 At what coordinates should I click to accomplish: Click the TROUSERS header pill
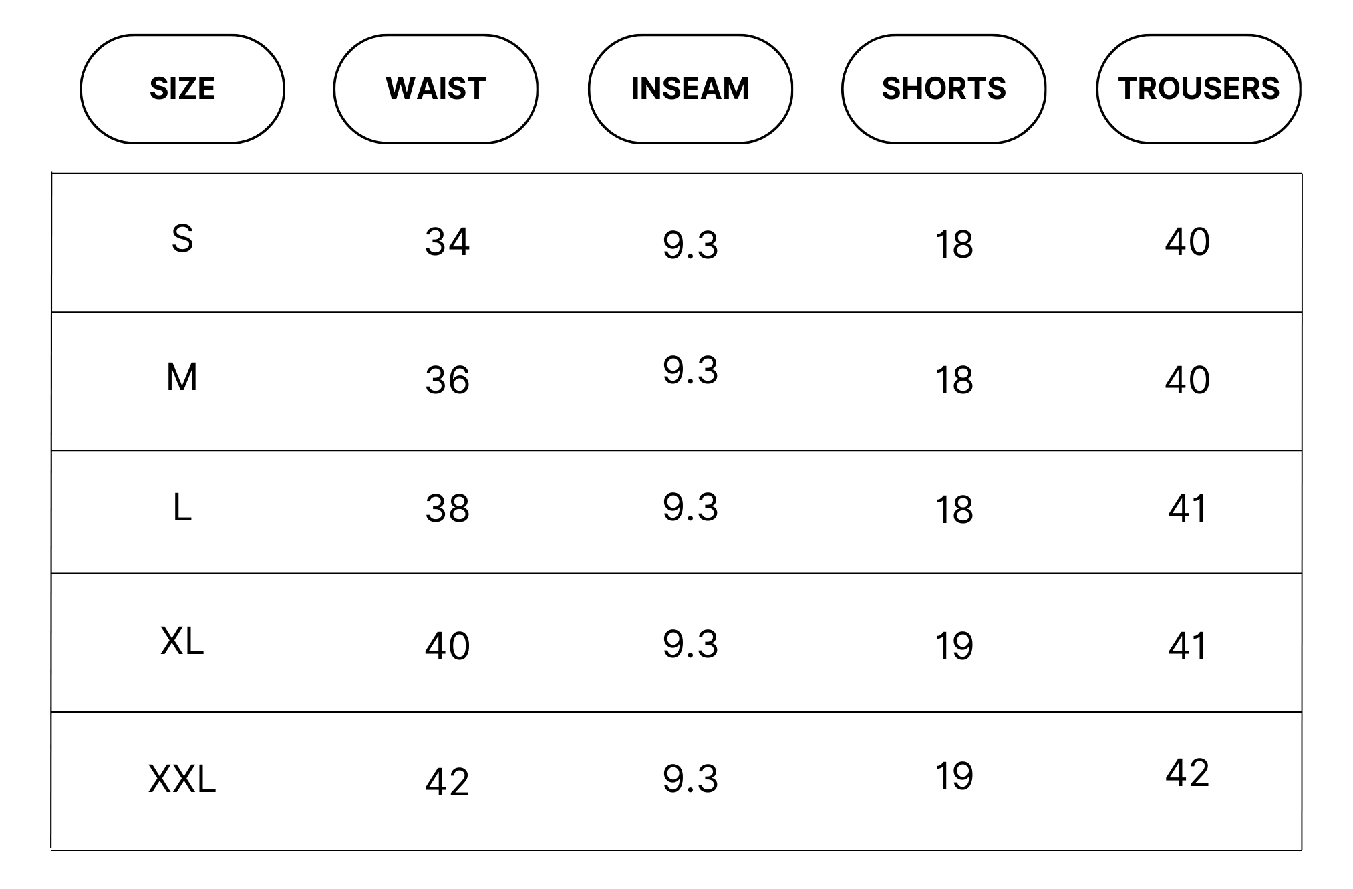[x=1199, y=89]
